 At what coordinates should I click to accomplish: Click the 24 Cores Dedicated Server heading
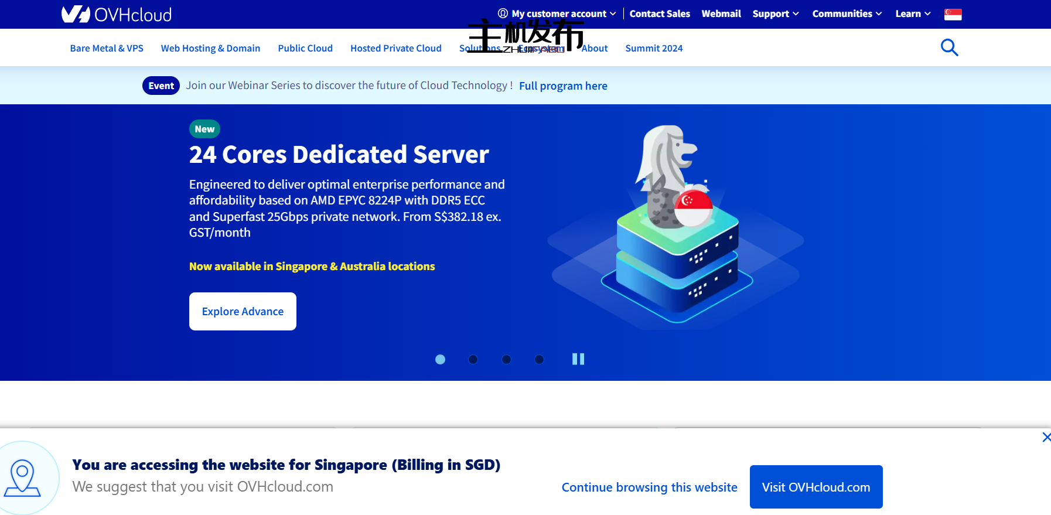[339, 155]
